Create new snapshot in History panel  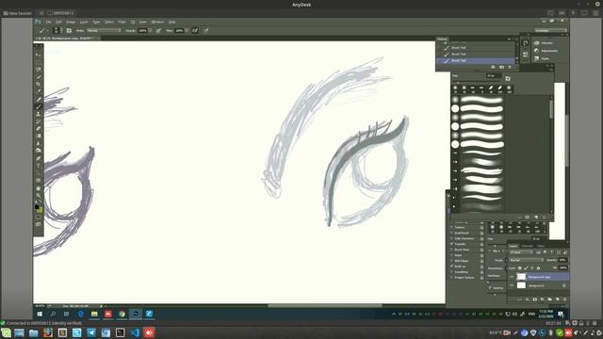click(501, 67)
